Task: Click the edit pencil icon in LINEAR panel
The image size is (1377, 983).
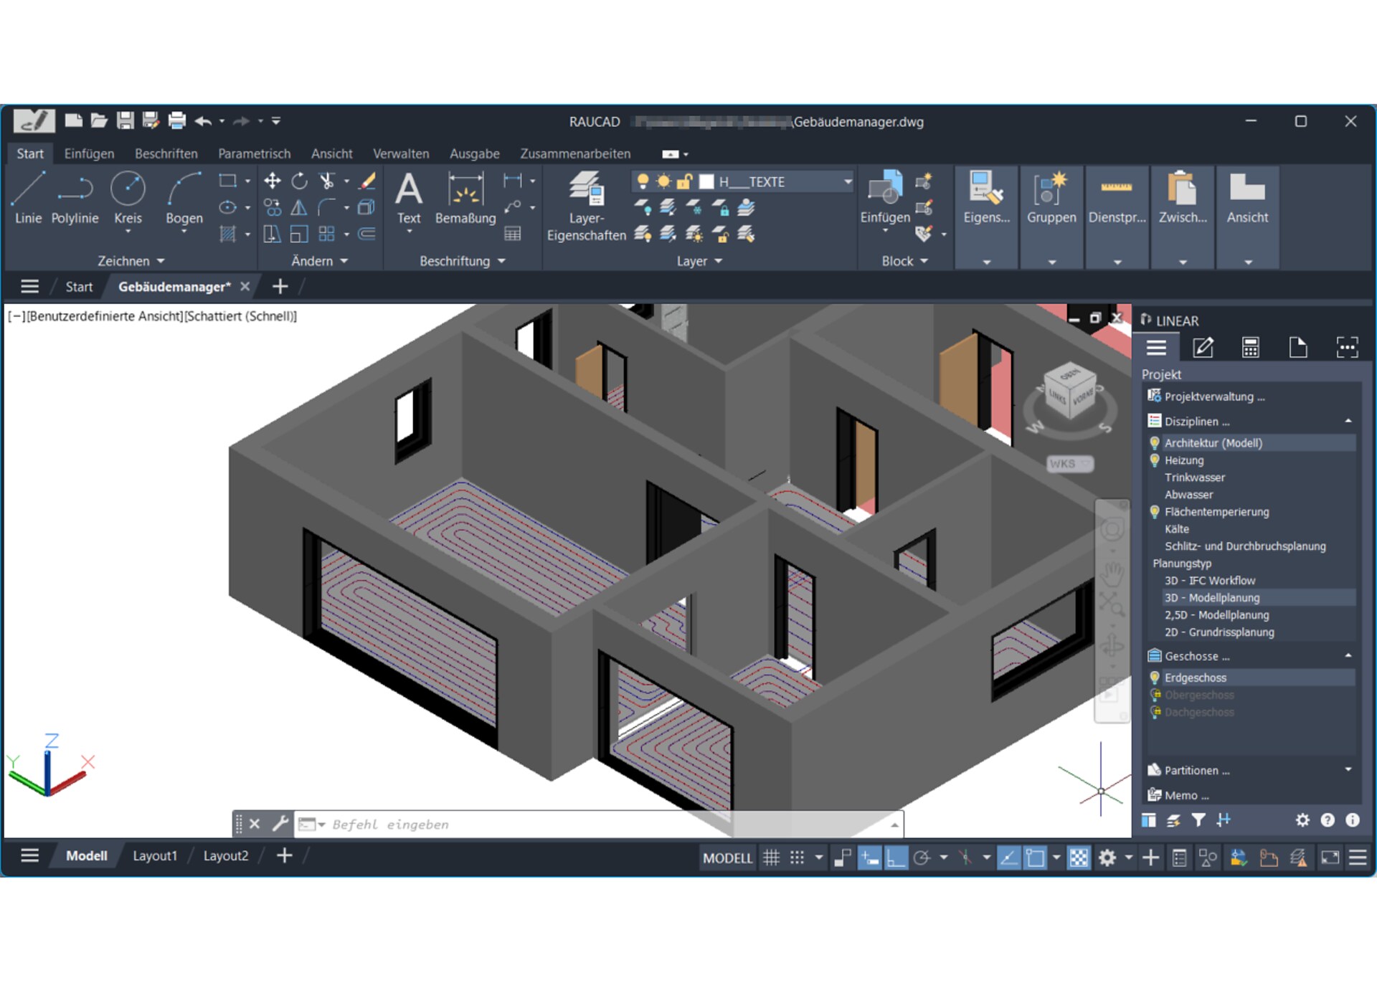Action: tap(1203, 348)
